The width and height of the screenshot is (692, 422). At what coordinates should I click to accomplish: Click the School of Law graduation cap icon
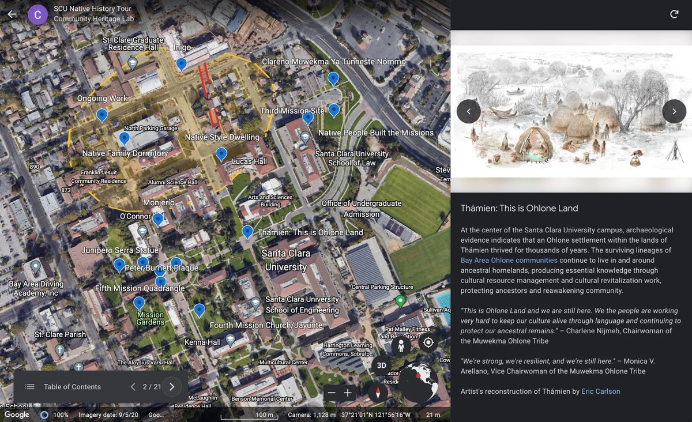(305, 137)
